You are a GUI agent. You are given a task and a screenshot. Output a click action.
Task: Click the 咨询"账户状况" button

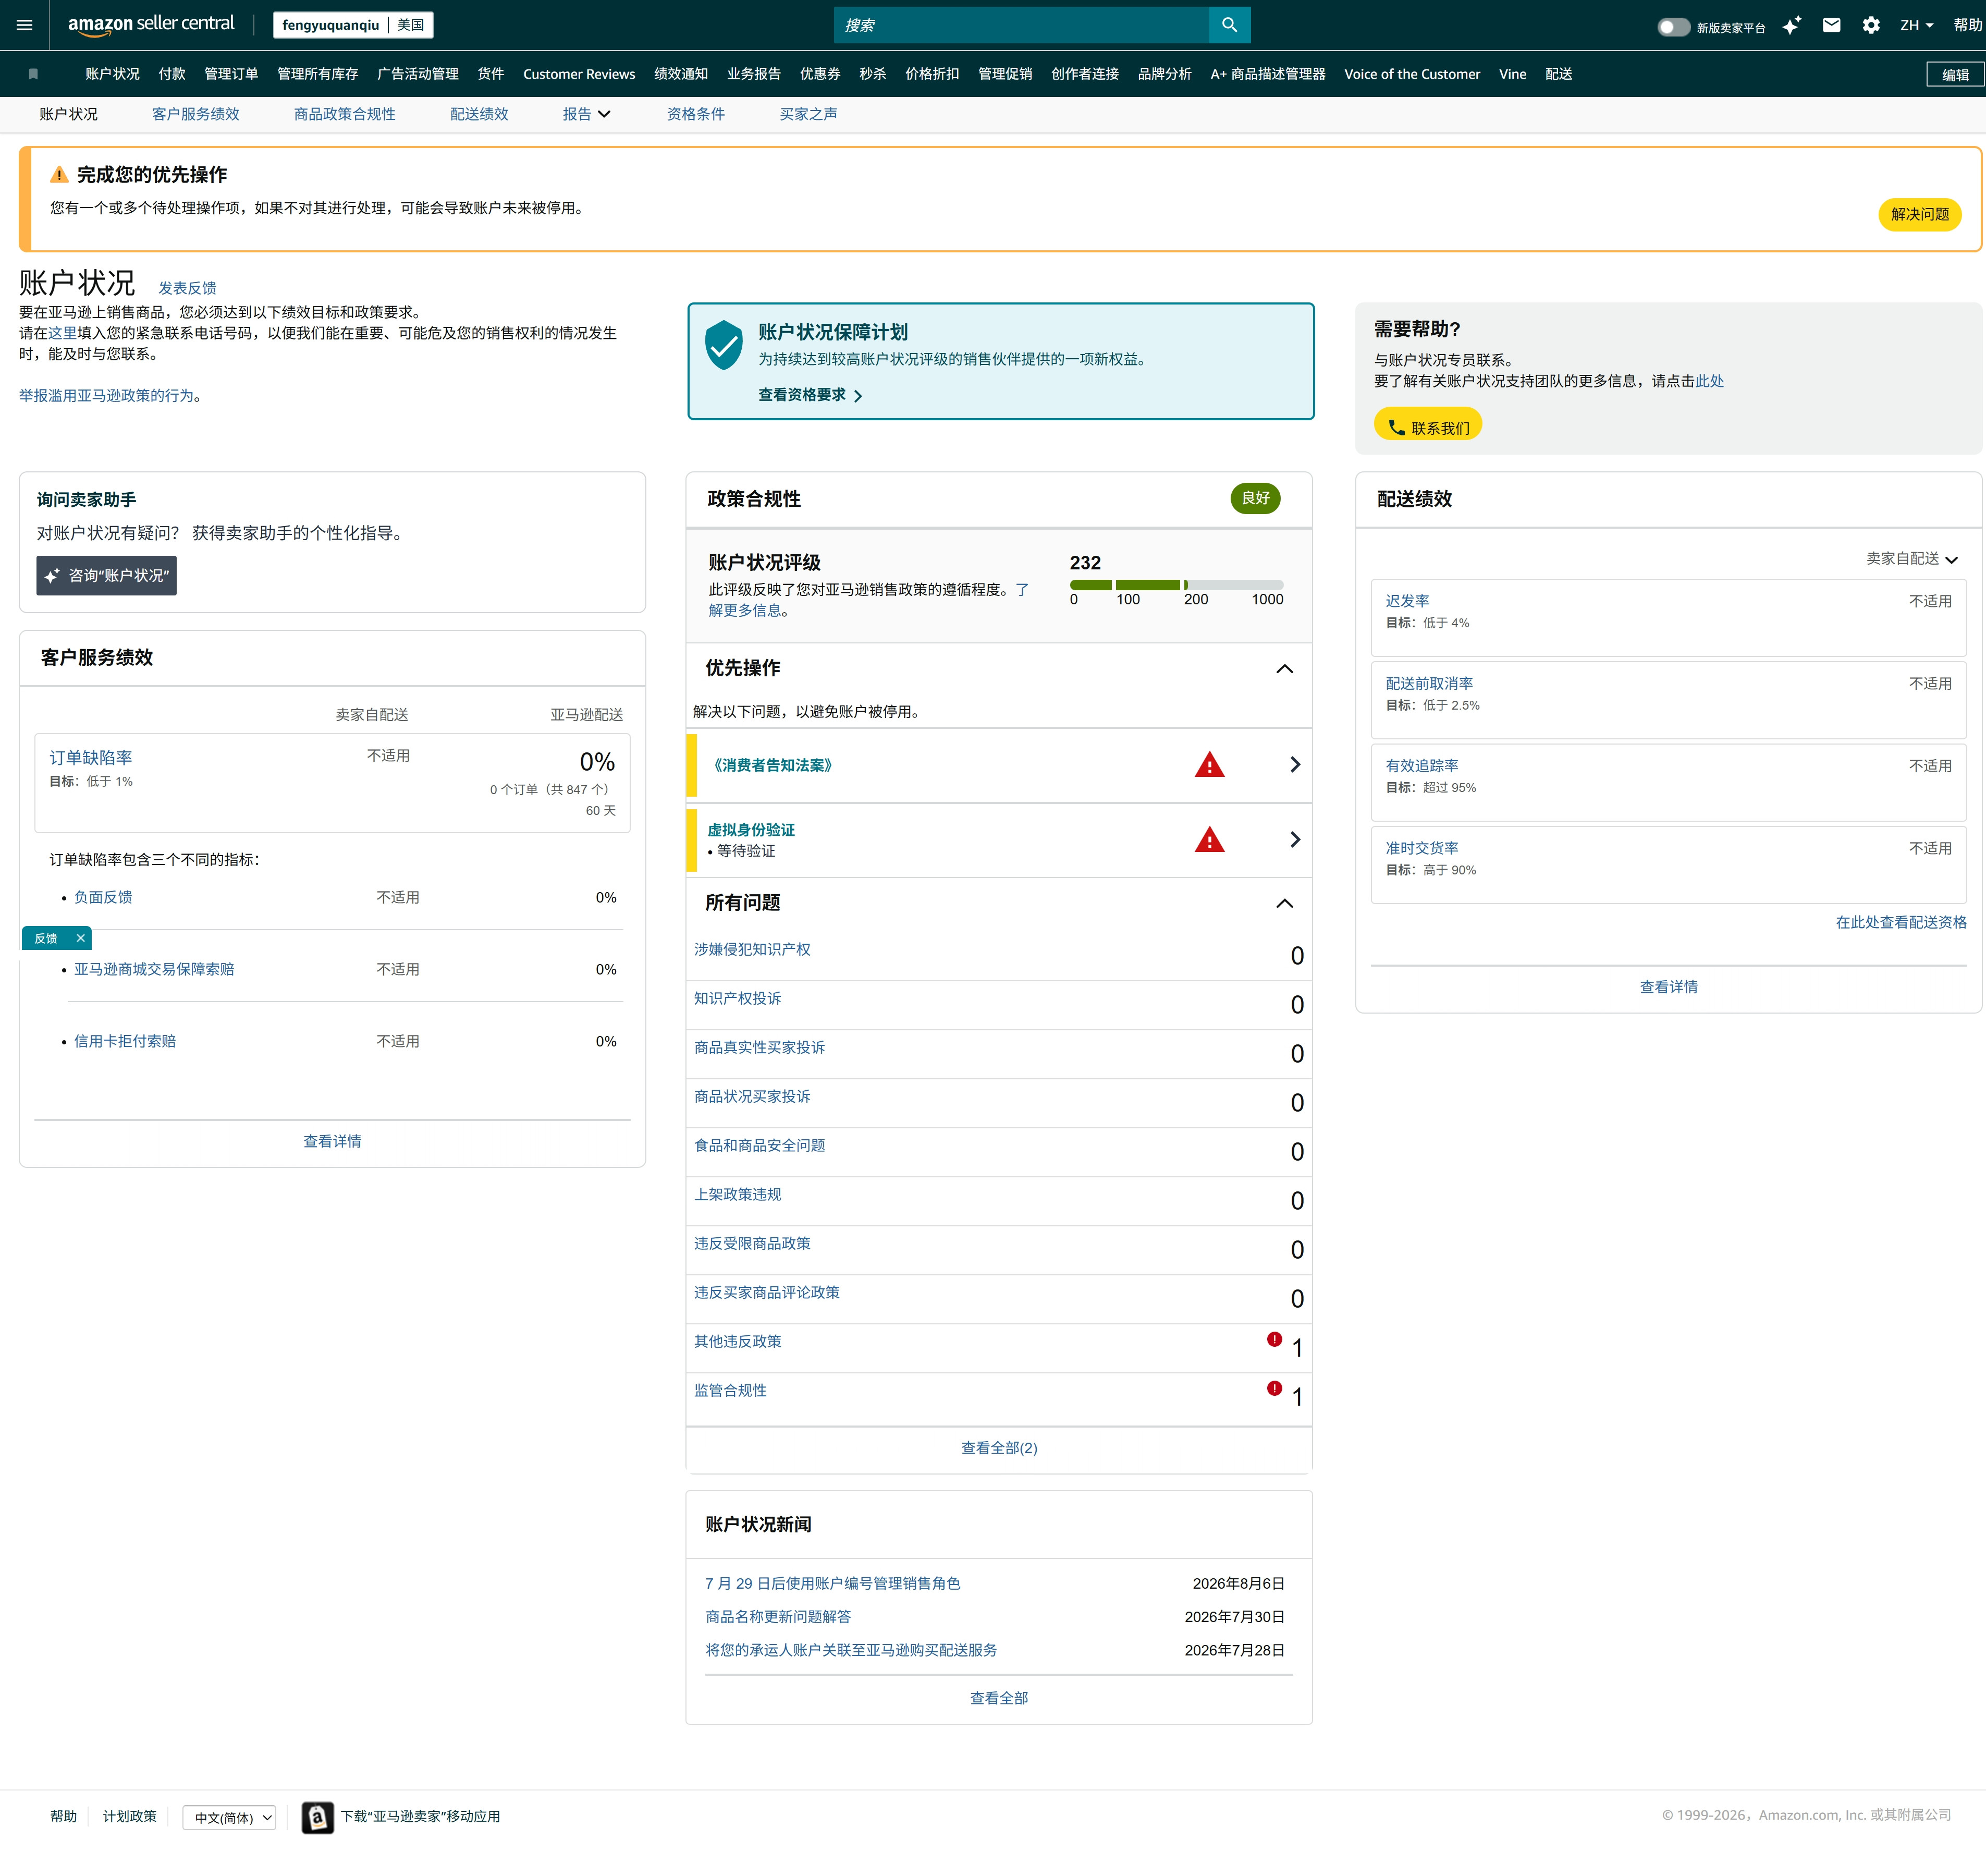(x=107, y=576)
